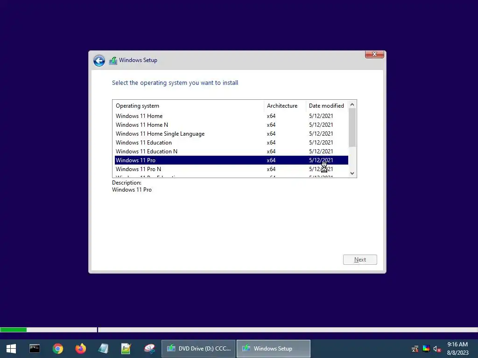
Task: Click x64 in Windows 11 Home row
Action: pyautogui.click(x=271, y=116)
